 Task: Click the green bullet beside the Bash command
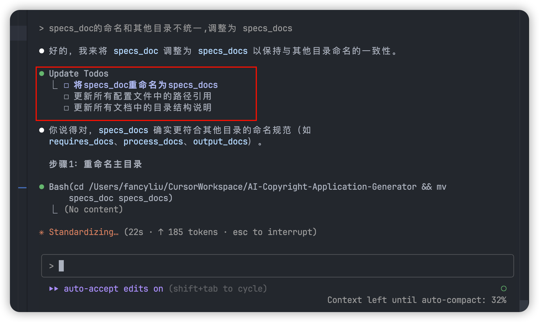(42, 187)
